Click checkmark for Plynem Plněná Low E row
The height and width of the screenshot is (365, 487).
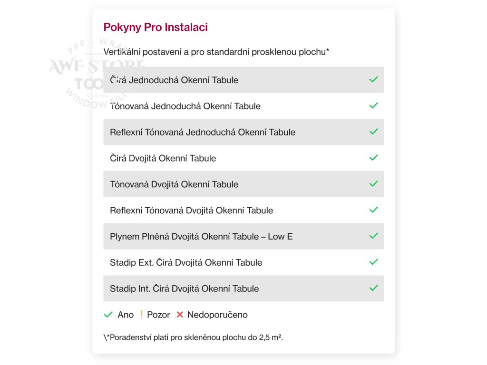(x=374, y=236)
